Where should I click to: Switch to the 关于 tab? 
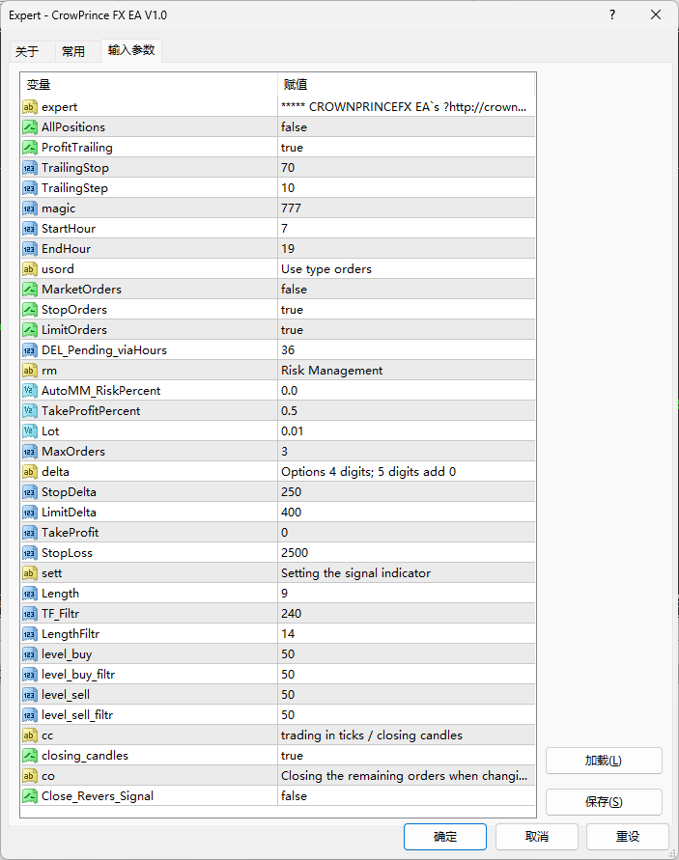click(27, 51)
